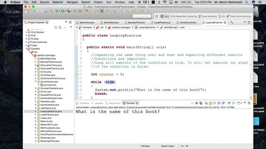This screenshot has width=266, height=149.
Task: Click the Open Perspective icon
Action: [157, 17]
